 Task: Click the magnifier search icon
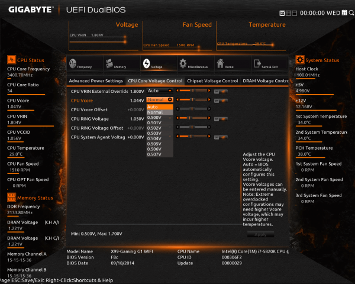351,12
